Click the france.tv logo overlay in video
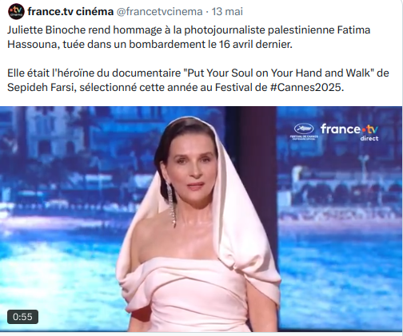The image size is (403, 336). [349, 129]
